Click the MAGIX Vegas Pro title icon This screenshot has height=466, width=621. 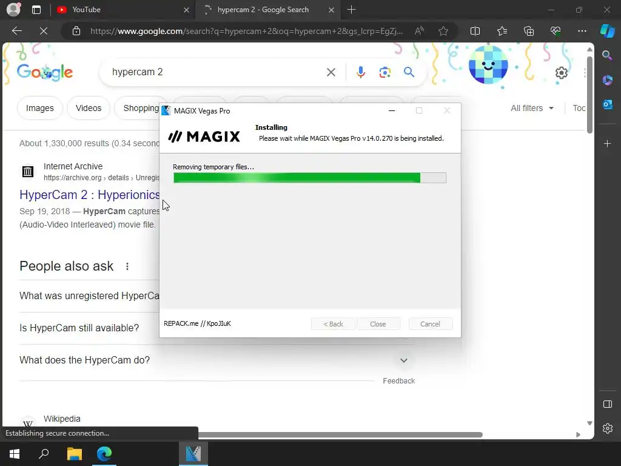click(x=166, y=111)
